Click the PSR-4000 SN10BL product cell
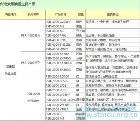This screenshot has height=121, width=140. tap(61, 45)
